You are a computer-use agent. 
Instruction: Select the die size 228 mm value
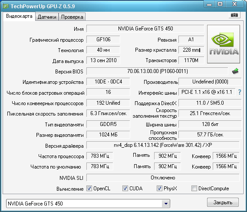191,50
